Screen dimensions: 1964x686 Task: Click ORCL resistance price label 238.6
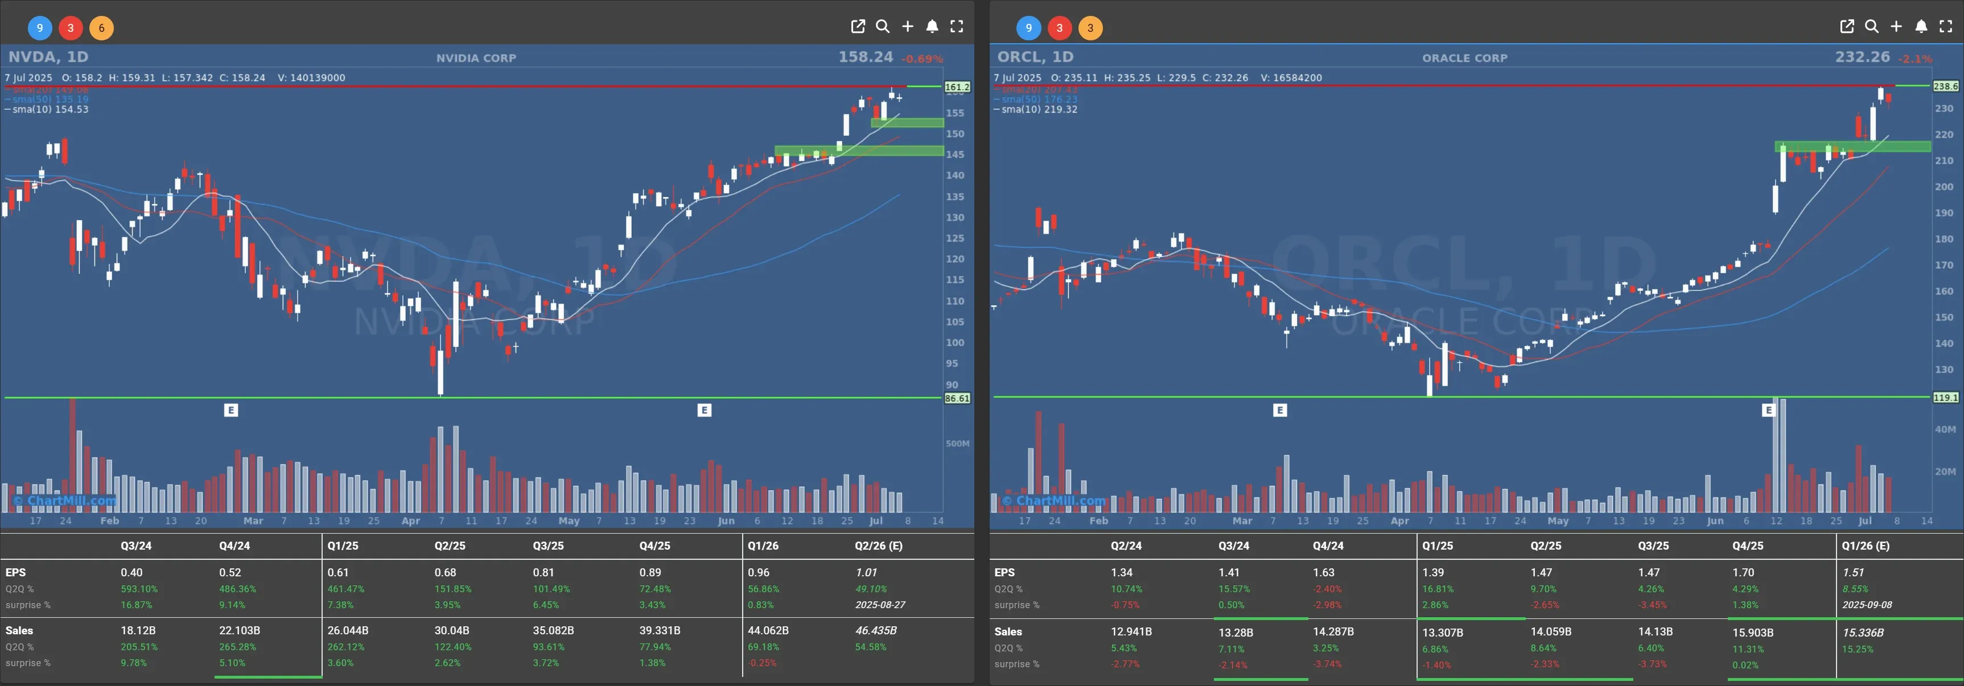1946,86
